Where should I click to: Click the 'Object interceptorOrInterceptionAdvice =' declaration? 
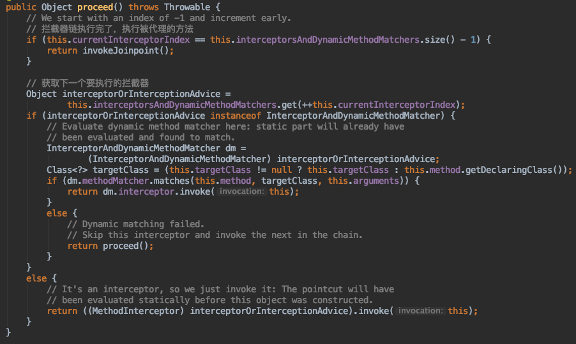tap(128, 94)
